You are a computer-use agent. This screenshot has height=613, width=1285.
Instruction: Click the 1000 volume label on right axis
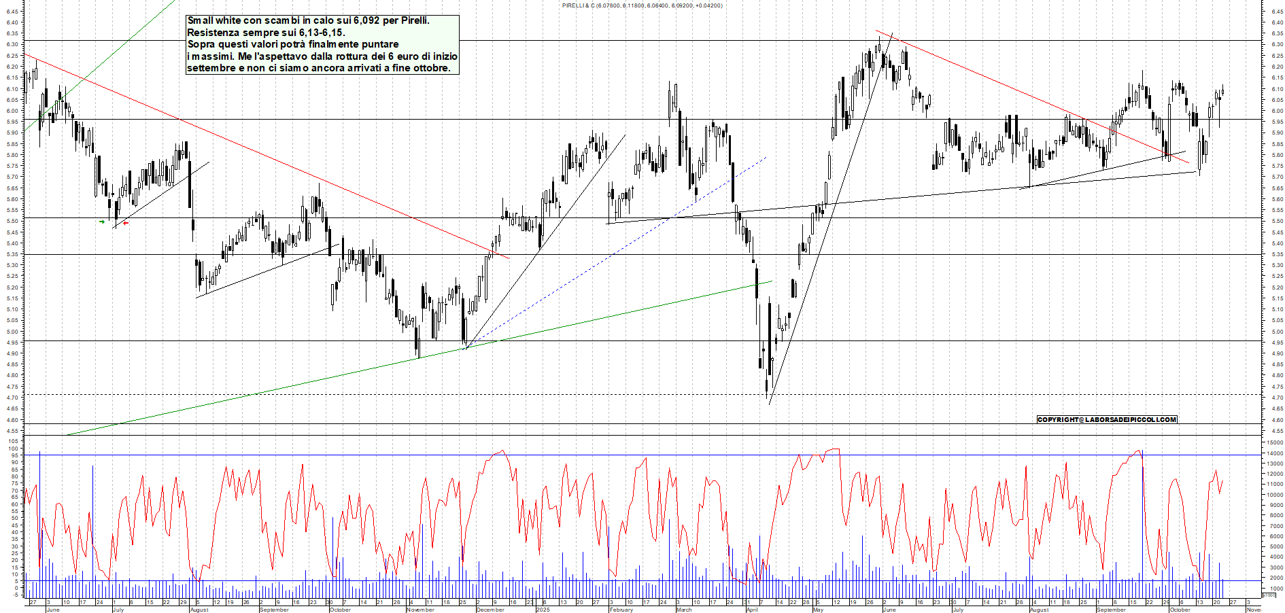[1275, 589]
